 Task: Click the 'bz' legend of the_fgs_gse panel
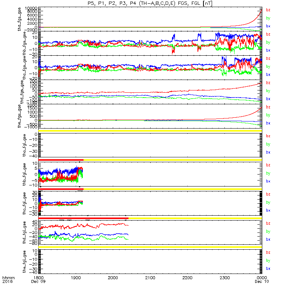coord(268,107)
